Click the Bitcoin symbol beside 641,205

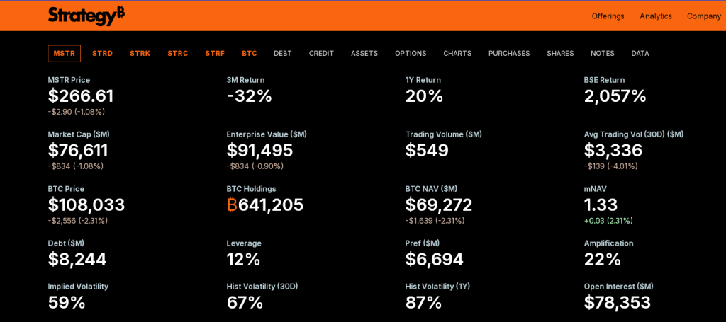tap(232, 205)
